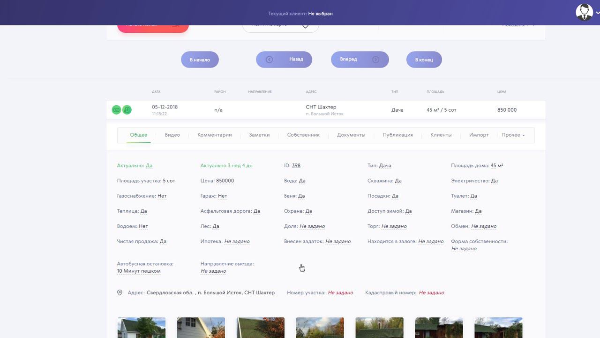This screenshot has height=338, width=600.
Task: Open the user avatar profile icon
Action: point(584,12)
